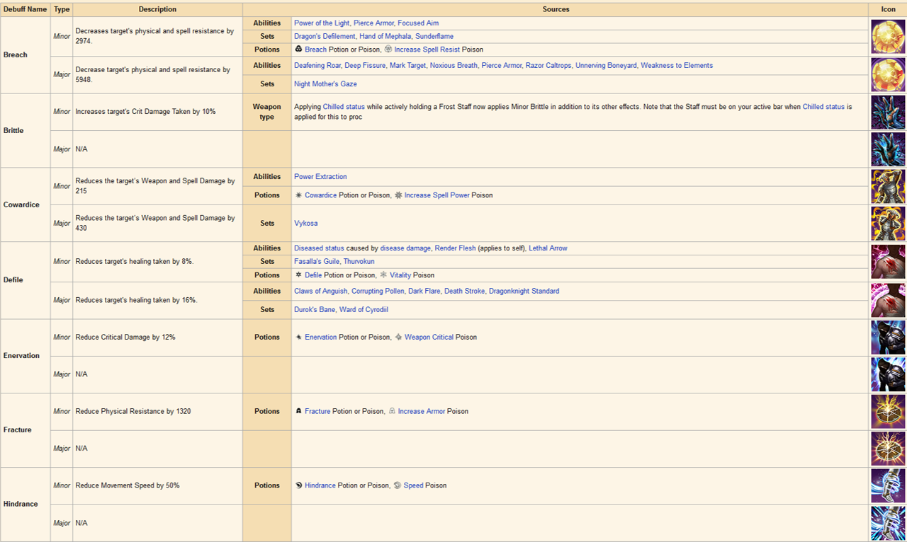Image resolution: width=907 pixels, height=542 pixels.
Task: Follow the Night Mother's Gaze link
Action: click(325, 83)
